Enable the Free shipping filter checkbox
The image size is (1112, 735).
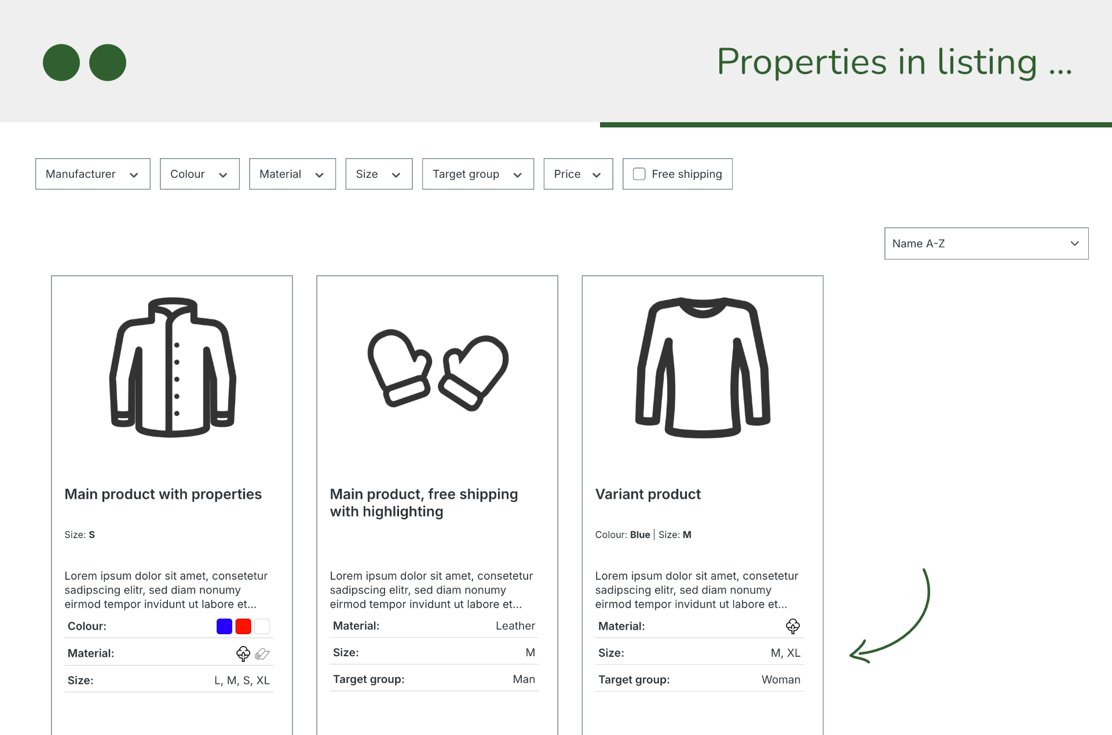point(639,174)
